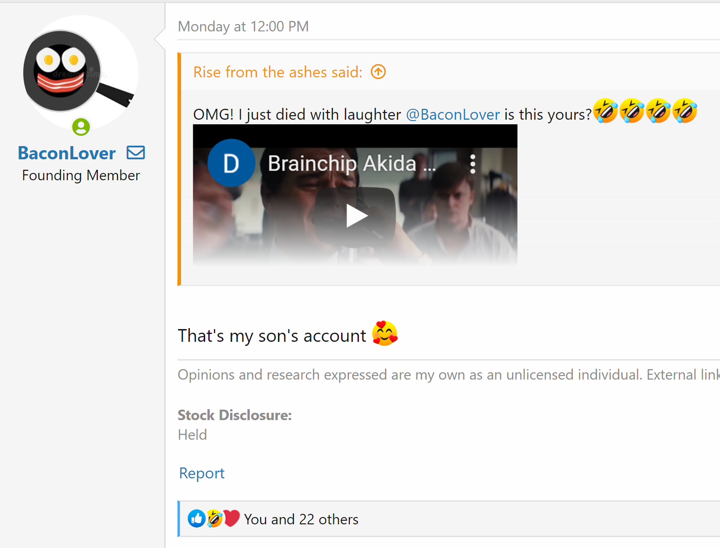This screenshot has height=548, width=720.
Task: Play the Brainchip Akida video
Action: coord(355,216)
